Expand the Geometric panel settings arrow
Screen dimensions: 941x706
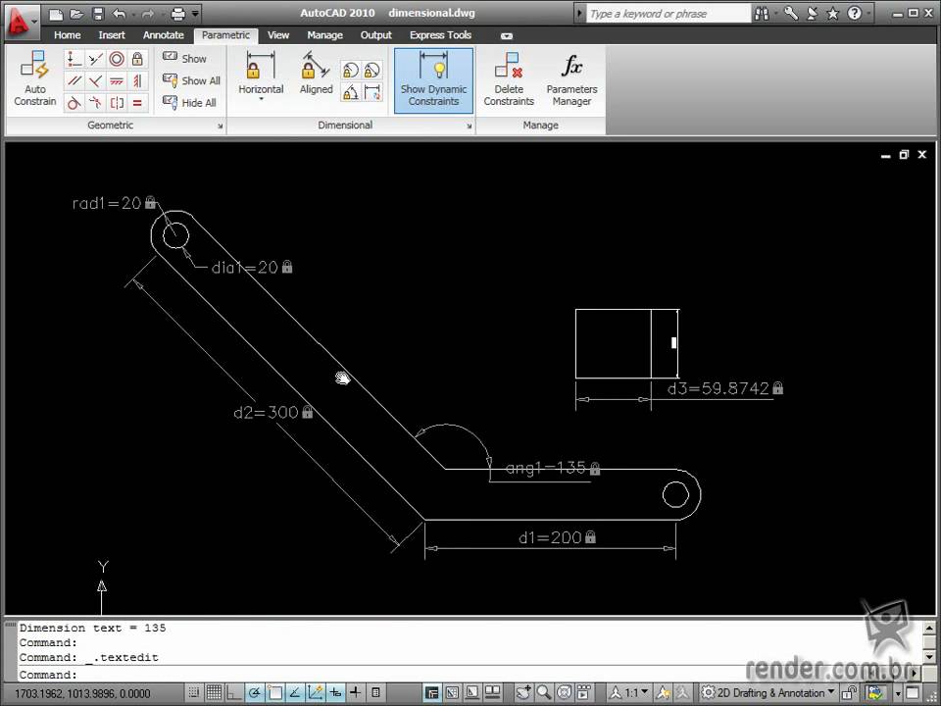click(x=220, y=126)
